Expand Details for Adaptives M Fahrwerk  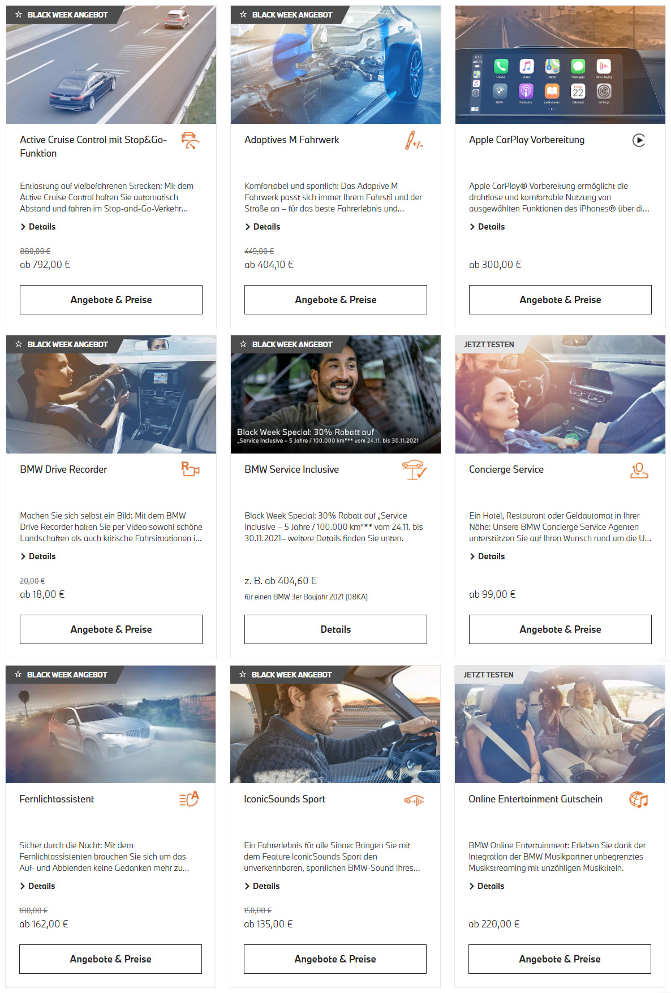263,227
